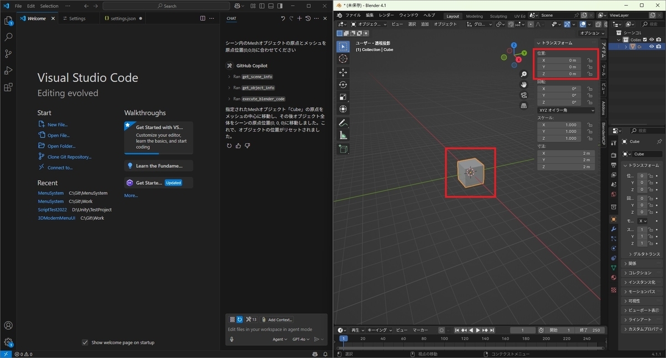Open the viewport Options dropdown
The image size is (666, 358).
tap(591, 33)
